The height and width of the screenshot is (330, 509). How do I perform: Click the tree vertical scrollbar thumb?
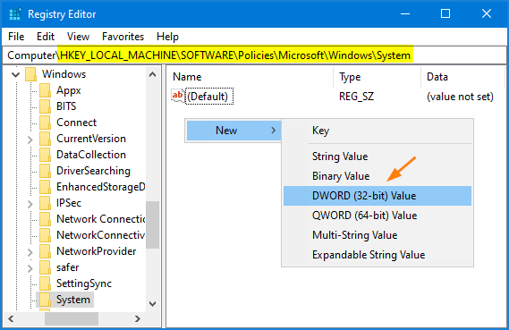[153, 224]
